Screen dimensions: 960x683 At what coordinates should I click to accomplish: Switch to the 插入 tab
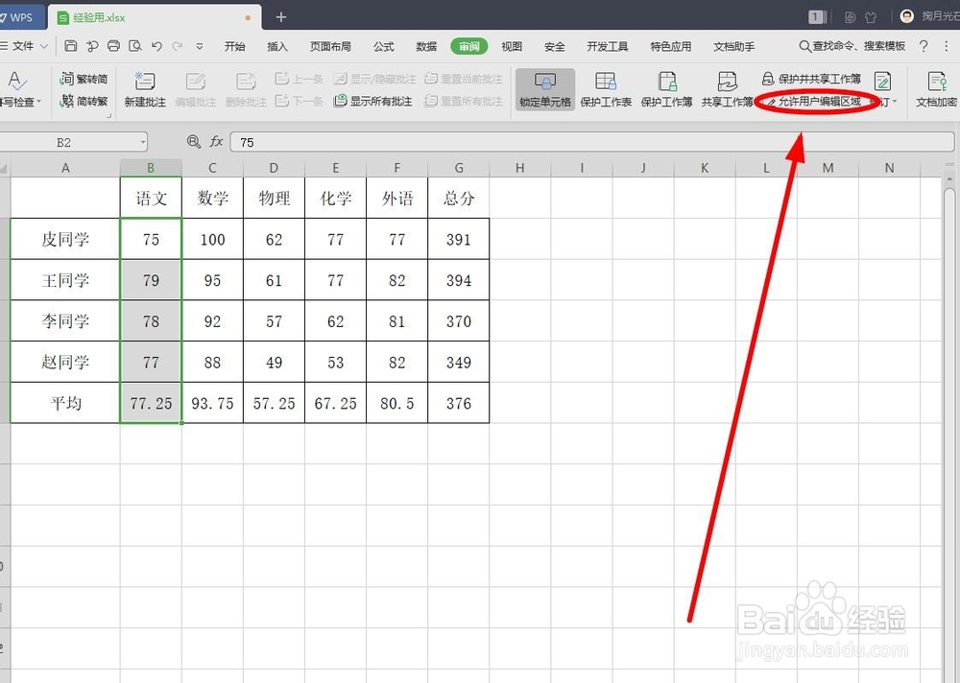(277, 46)
